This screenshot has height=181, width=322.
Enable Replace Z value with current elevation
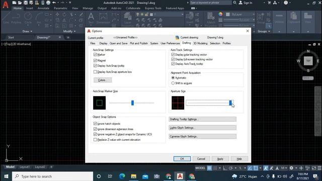tap(95, 140)
